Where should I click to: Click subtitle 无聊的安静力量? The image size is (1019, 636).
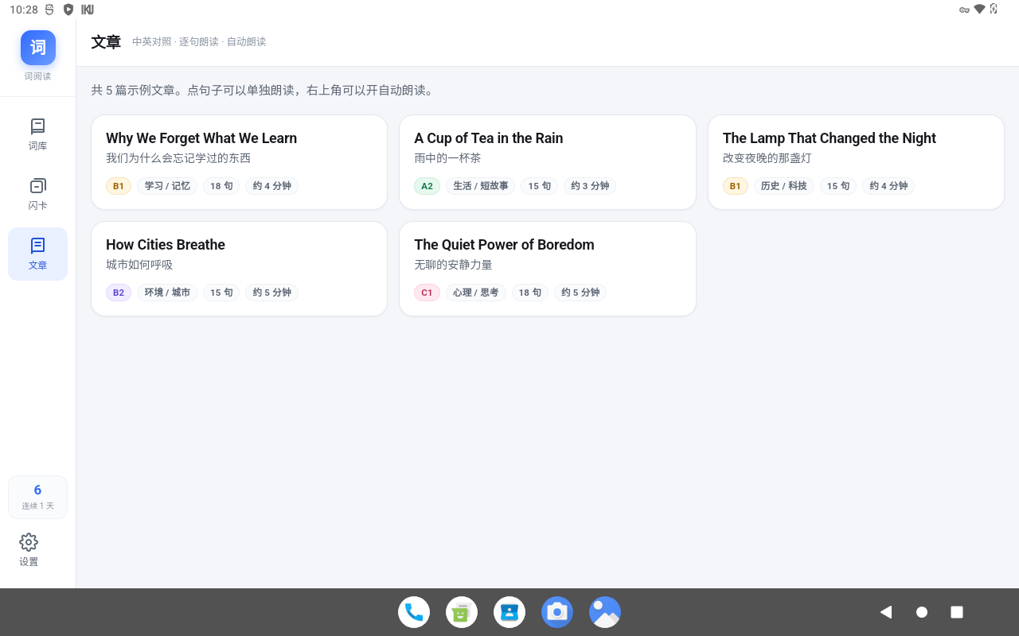(x=453, y=265)
